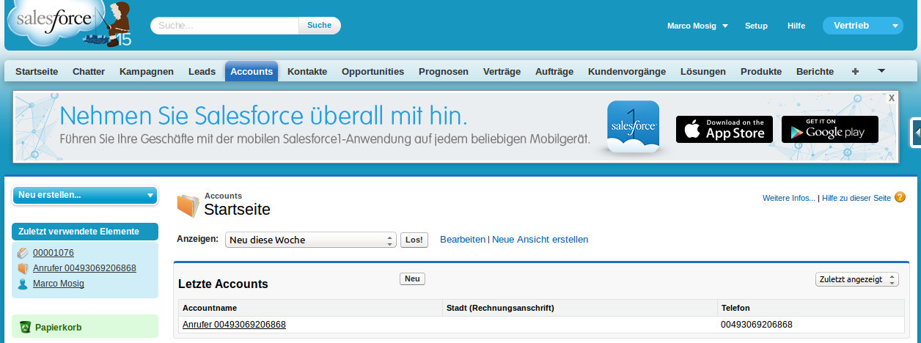Open the Anzeigen view selector
The width and height of the screenshot is (921, 343).
click(x=309, y=240)
